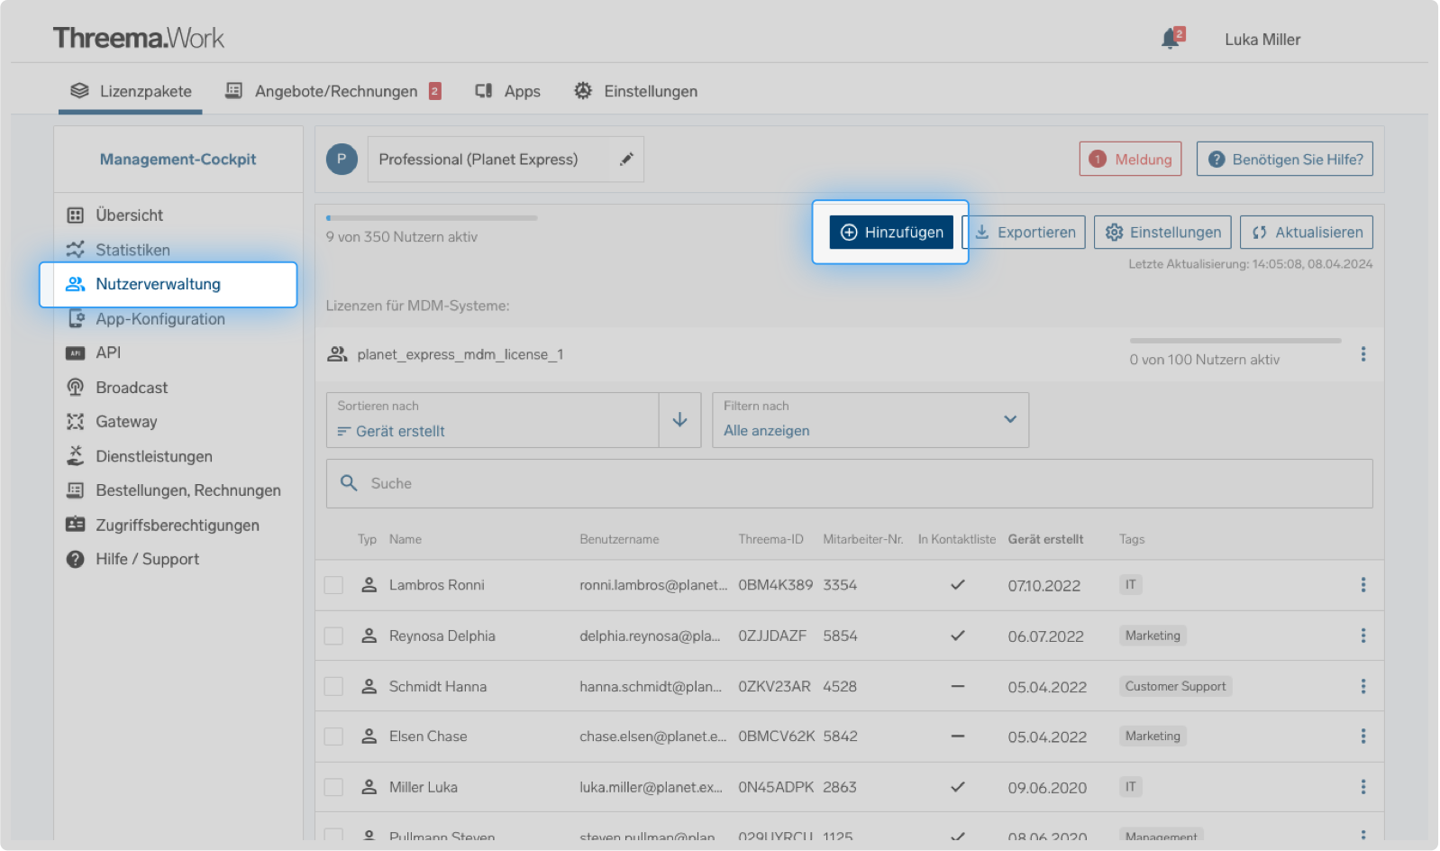Screen dimensions: 1440x851
Task: Open three-dot menu for Schmidt Hanna
Action: pyautogui.click(x=1363, y=686)
